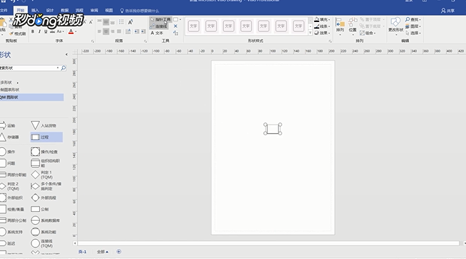Click the search magnifier in shapes search box
Viewport: 466px width, 259px height.
click(63, 68)
